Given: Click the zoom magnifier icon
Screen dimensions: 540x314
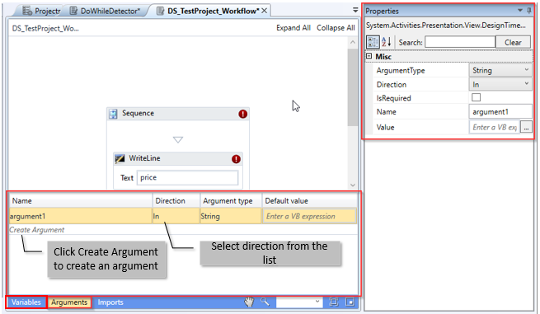Looking at the screenshot, I should [x=265, y=302].
